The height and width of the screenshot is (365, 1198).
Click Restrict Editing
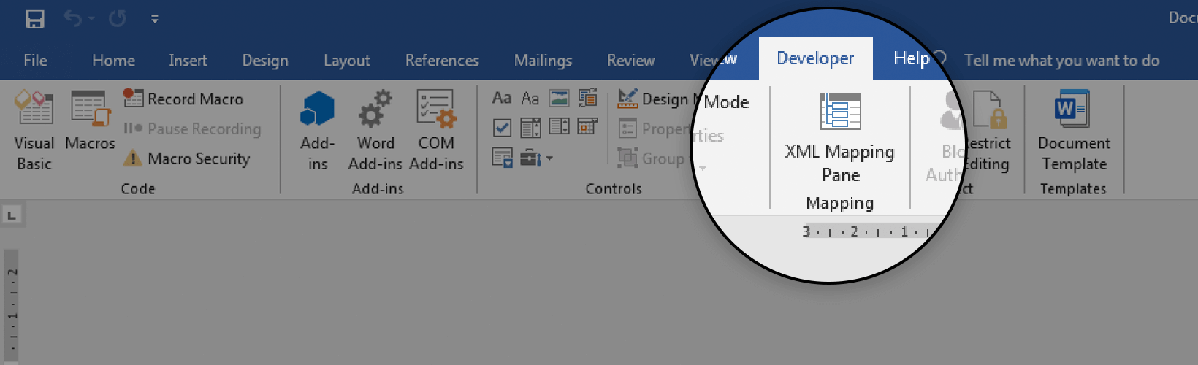tap(989, 131)
